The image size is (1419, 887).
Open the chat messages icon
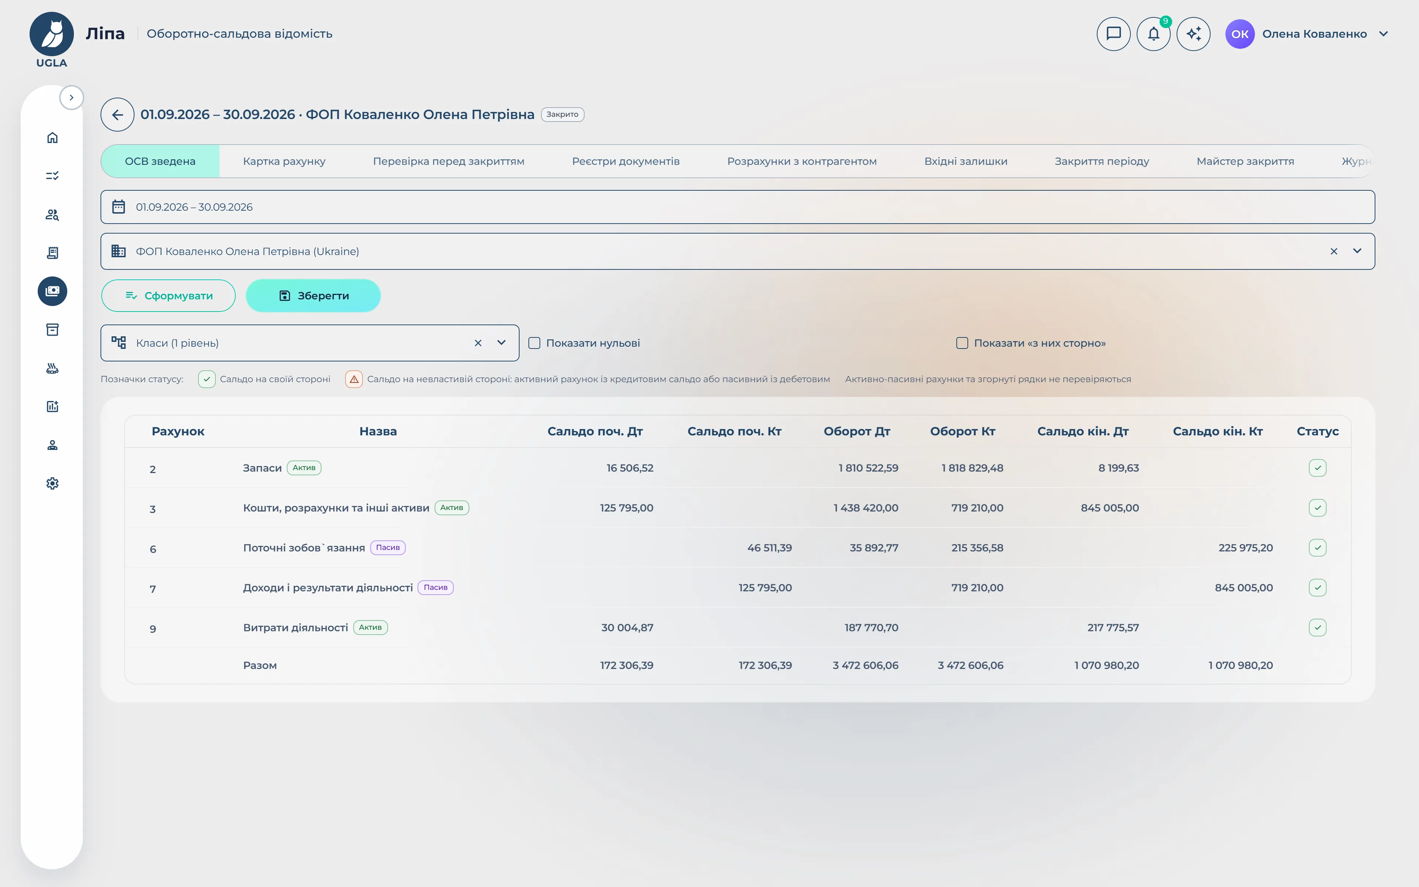coord(1113,34)
